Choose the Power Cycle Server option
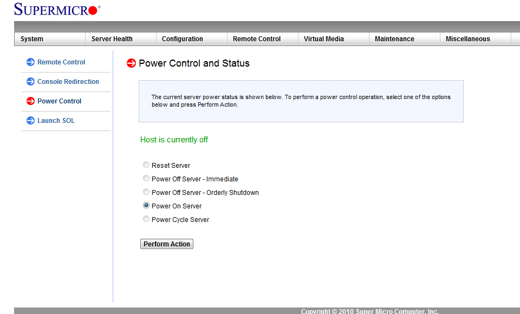The image size is (520, 314). [x=146, y=219]
